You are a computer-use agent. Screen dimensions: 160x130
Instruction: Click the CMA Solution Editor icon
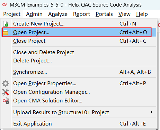tap(6, 101)
